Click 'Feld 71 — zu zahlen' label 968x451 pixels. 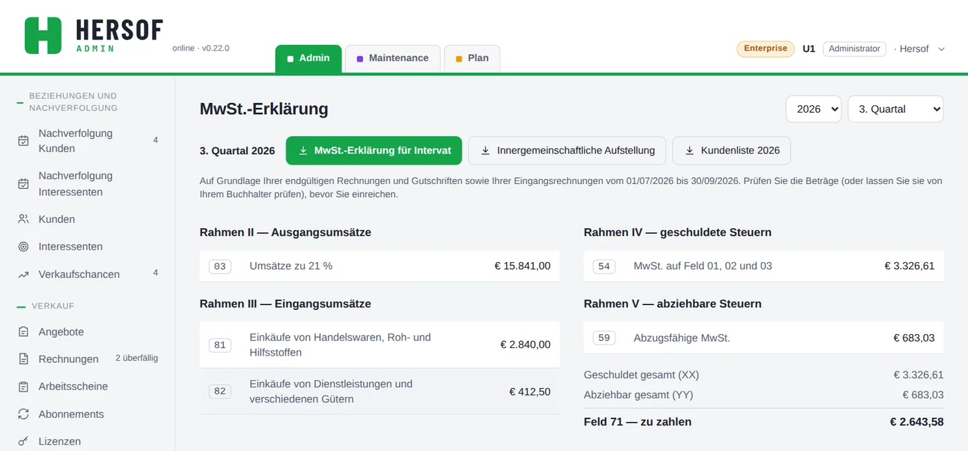[x=637, y=422]
